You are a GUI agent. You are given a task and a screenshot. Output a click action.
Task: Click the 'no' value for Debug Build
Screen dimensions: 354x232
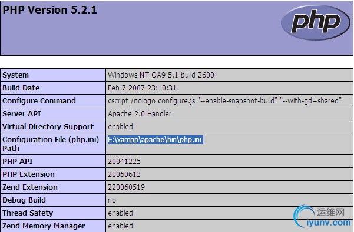[112, 200]
